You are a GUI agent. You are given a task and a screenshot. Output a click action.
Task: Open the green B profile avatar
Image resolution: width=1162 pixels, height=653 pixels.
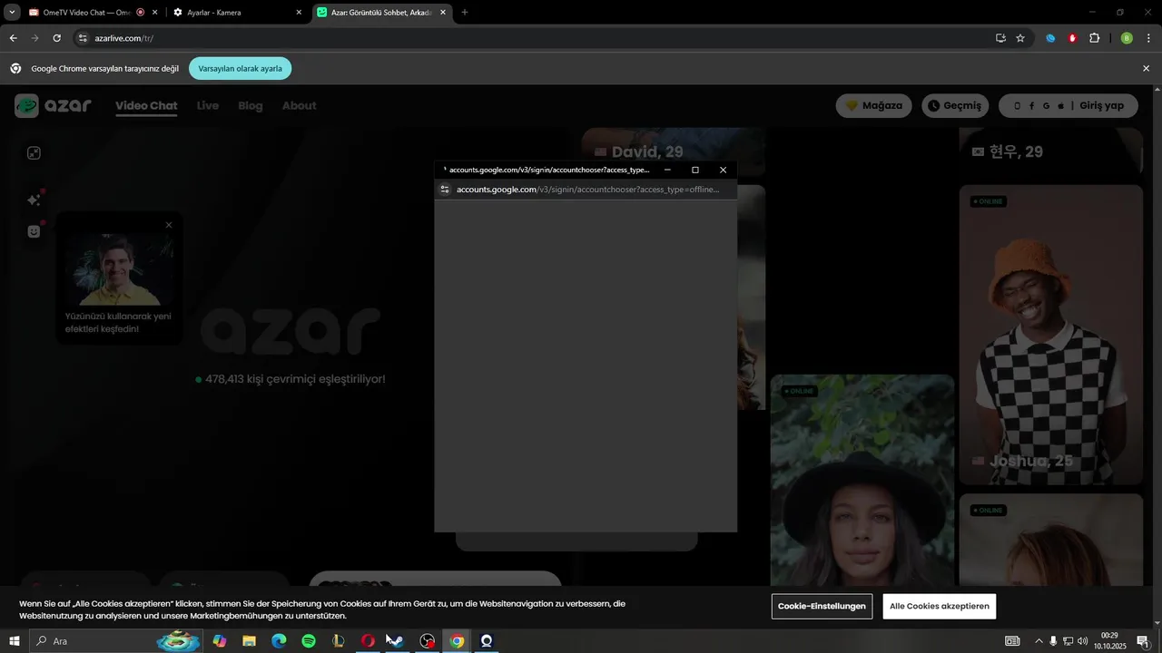[1127, 38]
